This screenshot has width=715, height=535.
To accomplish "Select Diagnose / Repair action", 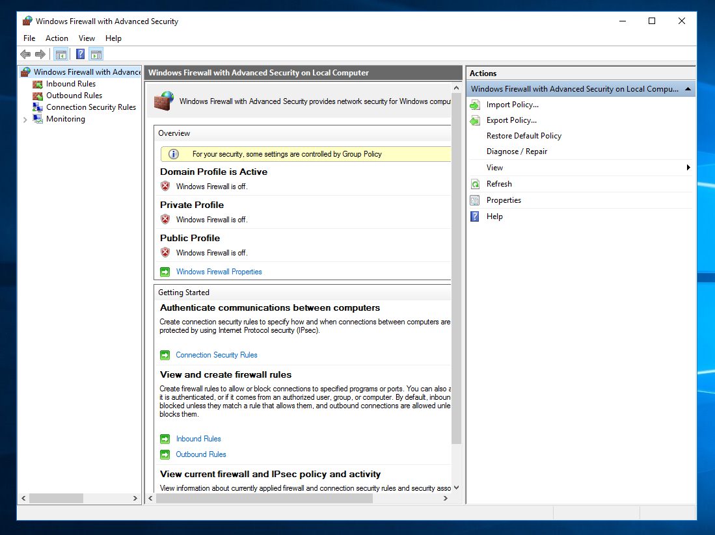I will 517,151.
